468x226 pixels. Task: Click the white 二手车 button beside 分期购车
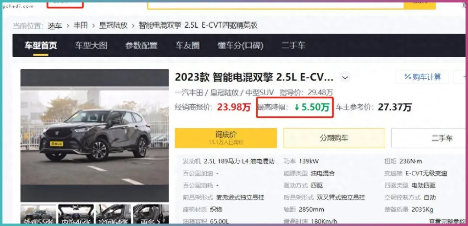tap(429, 138)
